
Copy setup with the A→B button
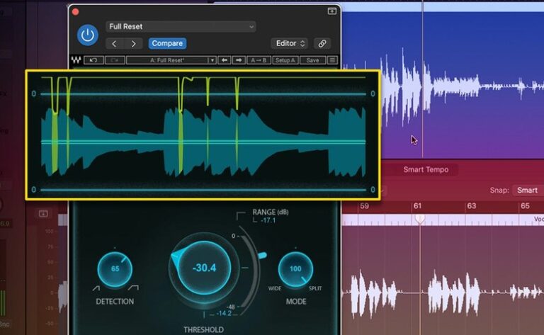(259, 60)
